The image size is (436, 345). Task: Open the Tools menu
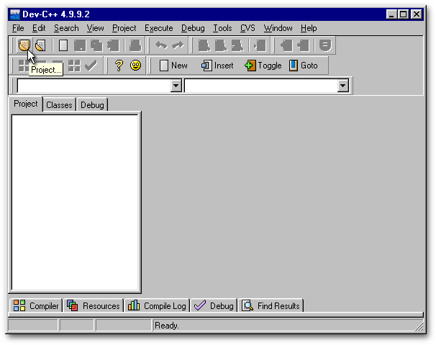coord(222,28)
